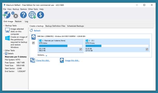The image size is (158, 93).
Task: Open the Help menu
Action: (41, 9)
